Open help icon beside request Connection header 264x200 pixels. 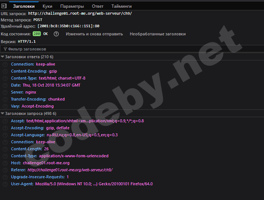(x=5, y=142)
